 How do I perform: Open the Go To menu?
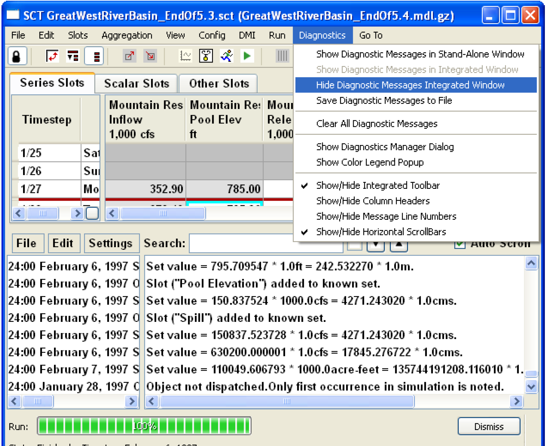pyautogui.click(x=371, y=35)
